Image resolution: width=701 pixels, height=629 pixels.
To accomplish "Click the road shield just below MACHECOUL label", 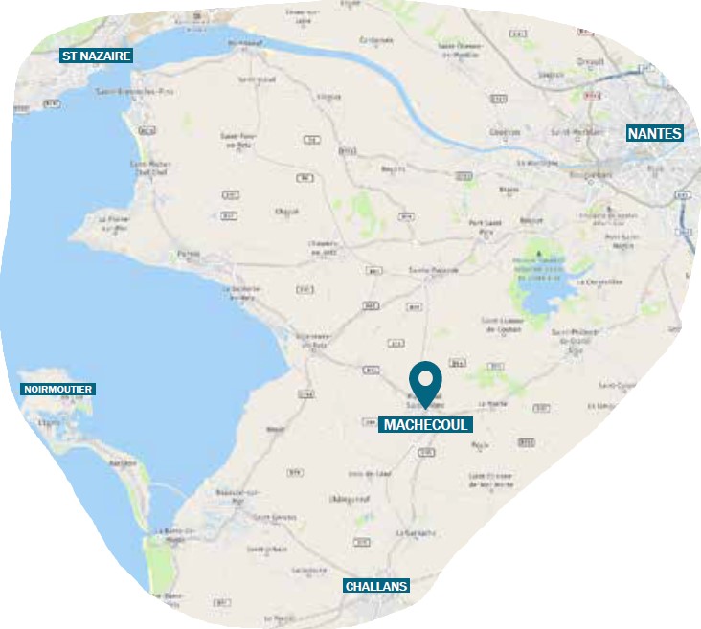I will tap(426, 453).
